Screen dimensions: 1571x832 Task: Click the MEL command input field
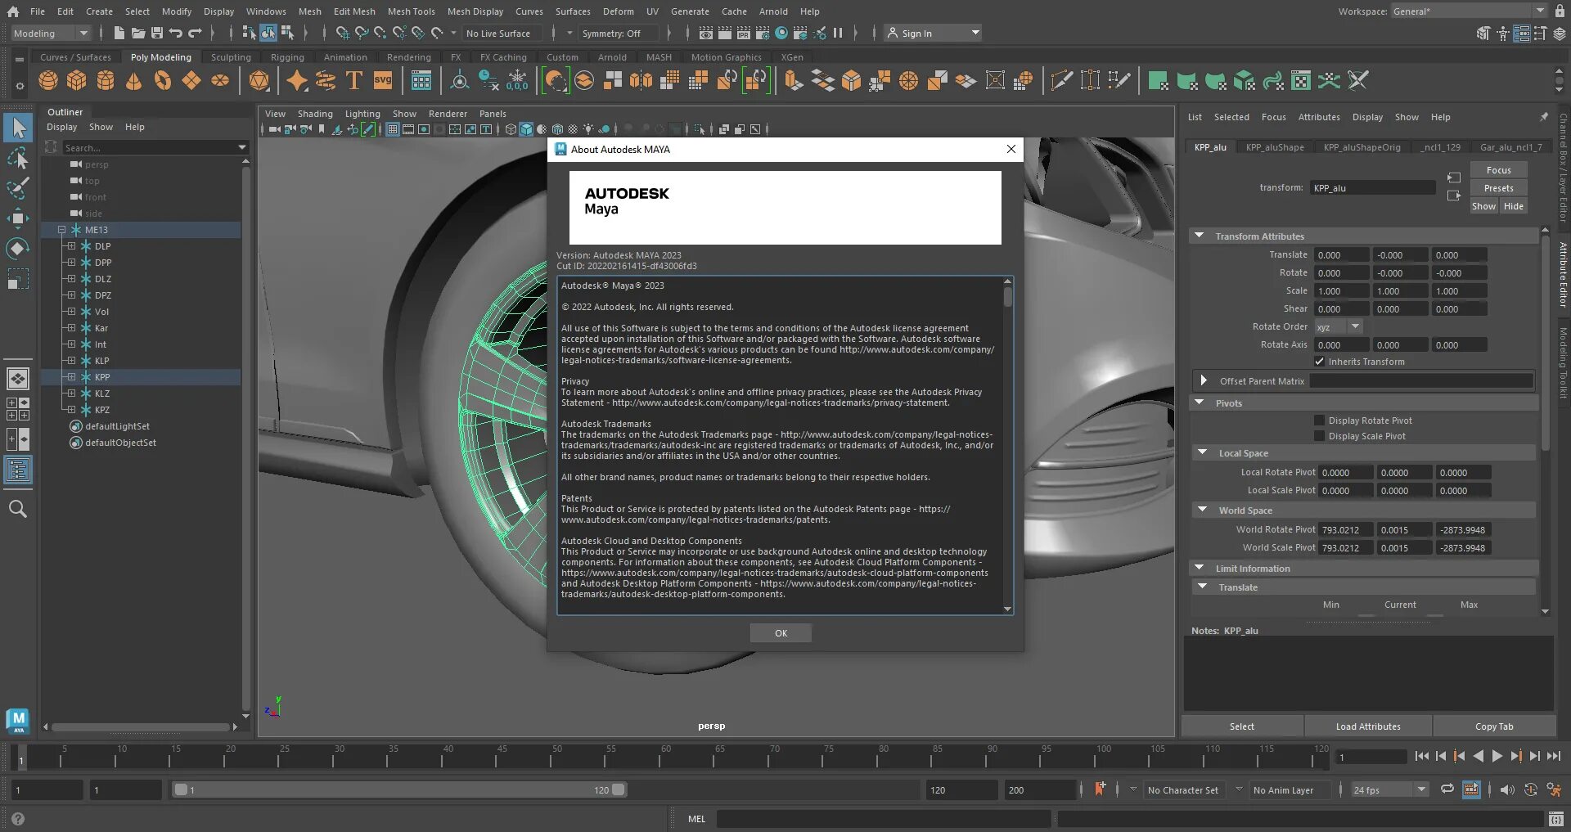[x=883, y=819]
